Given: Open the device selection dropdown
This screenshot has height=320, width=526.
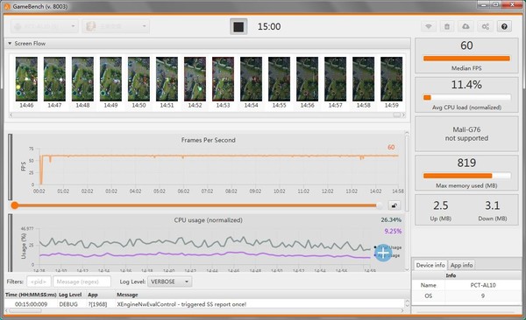Looking at the screenshot, I should 45,26.
